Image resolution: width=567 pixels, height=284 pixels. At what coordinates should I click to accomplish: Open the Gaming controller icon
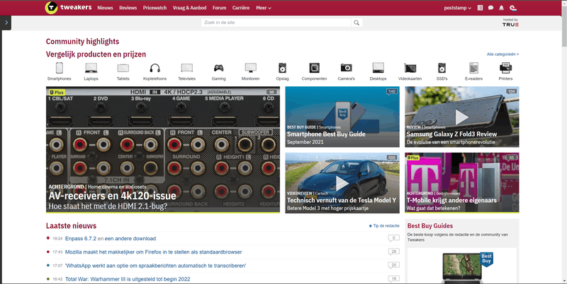pos(218,68)
